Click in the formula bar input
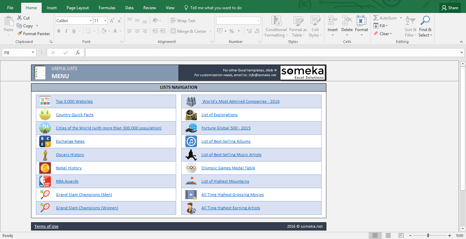The height and width of the screenshot is (239, 466). (x=272, y=53)
